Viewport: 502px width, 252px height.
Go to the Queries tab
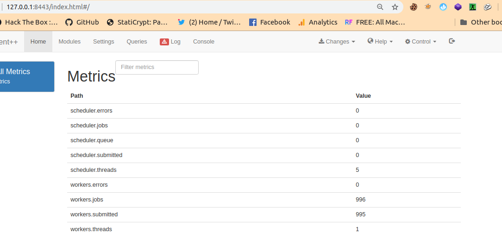pyautogui.click(x=137, y=42)
